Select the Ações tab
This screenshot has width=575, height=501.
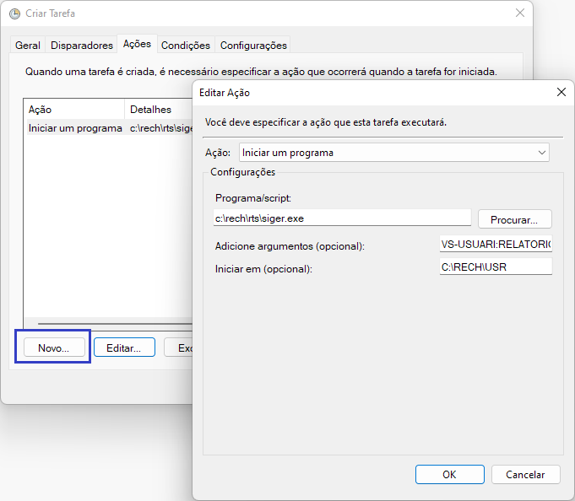pos(137,44)
